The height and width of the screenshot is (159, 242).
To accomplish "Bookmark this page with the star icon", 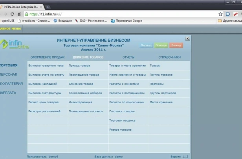I will 220,14.
